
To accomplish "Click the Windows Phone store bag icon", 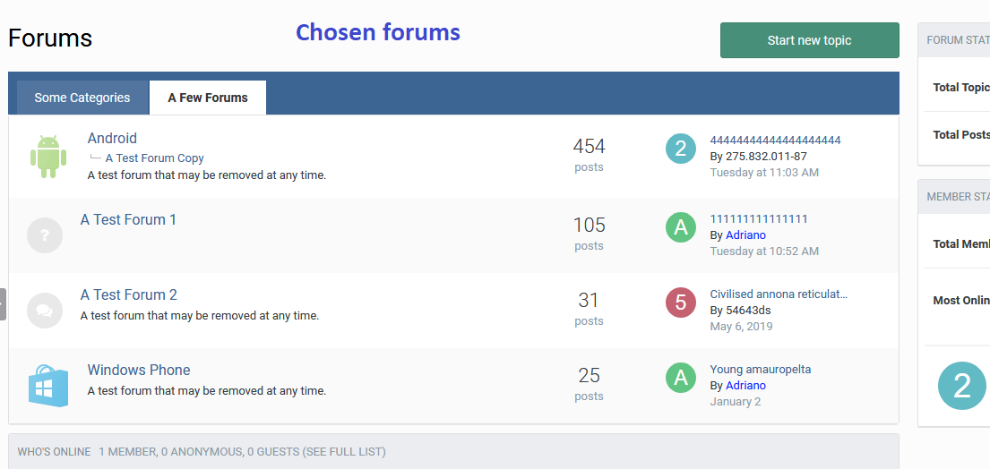I will tap(48, 386).
